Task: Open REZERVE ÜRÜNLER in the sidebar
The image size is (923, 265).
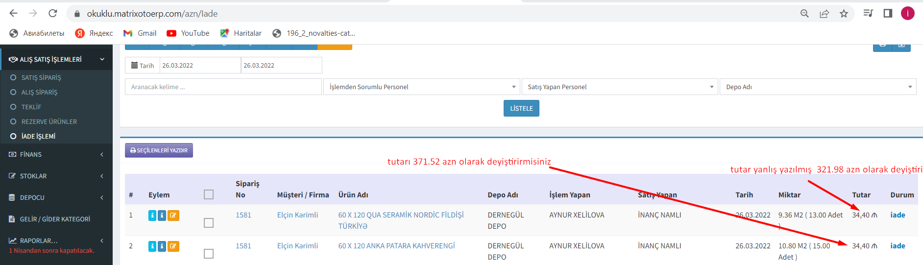Action: (49, 122)
